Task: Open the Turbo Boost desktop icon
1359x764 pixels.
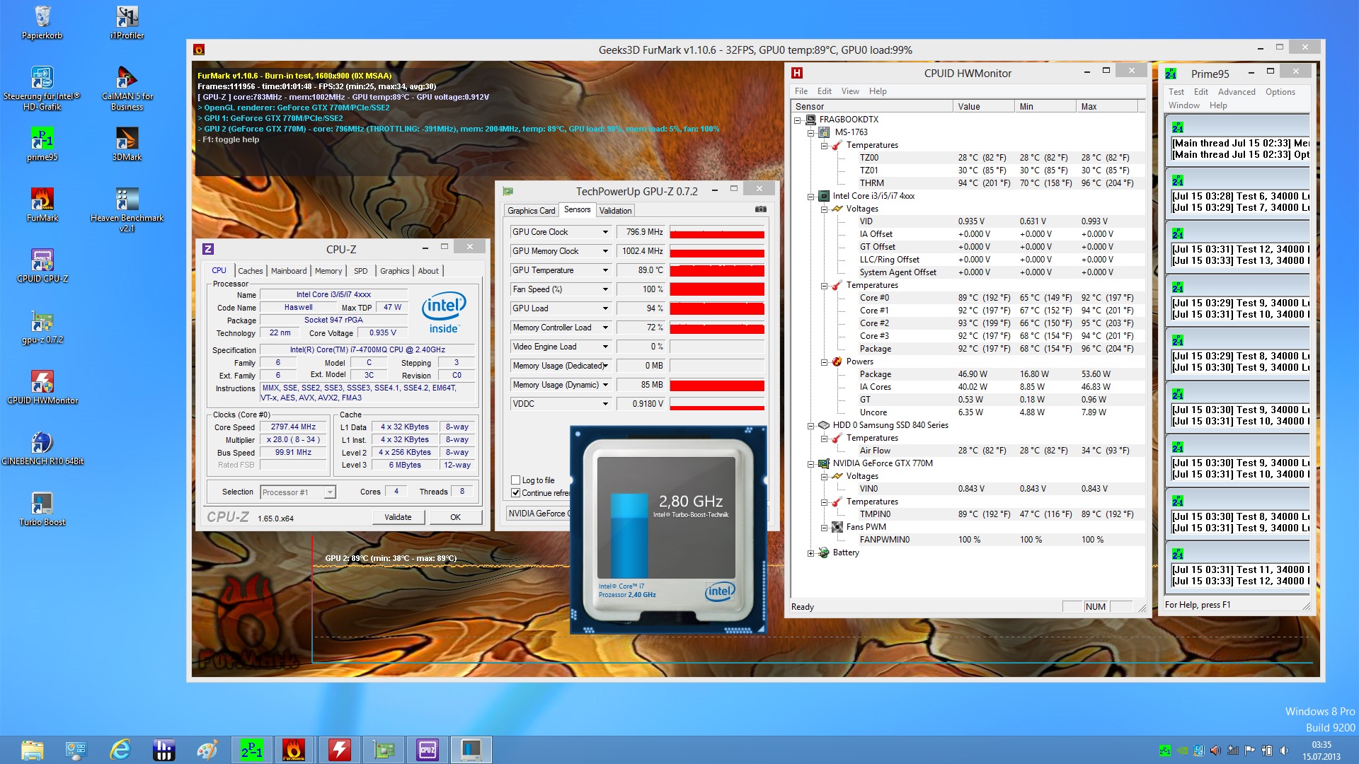Action: [x=42, y=509]
